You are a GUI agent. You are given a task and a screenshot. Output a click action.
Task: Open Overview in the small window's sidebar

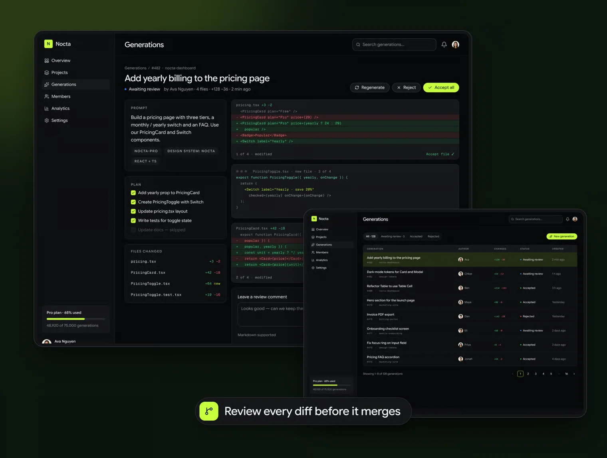(331, 229)
